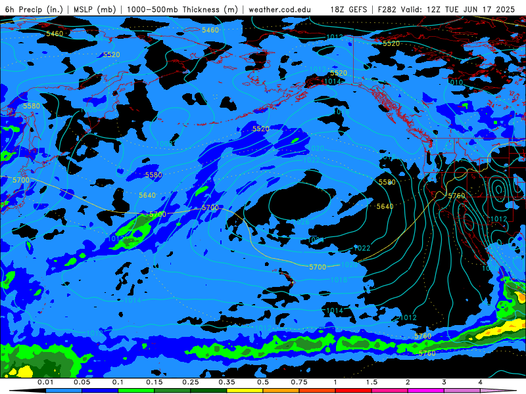
Task: Pick the red-orange 0.75–1 legend swatch
Action: 318,391
